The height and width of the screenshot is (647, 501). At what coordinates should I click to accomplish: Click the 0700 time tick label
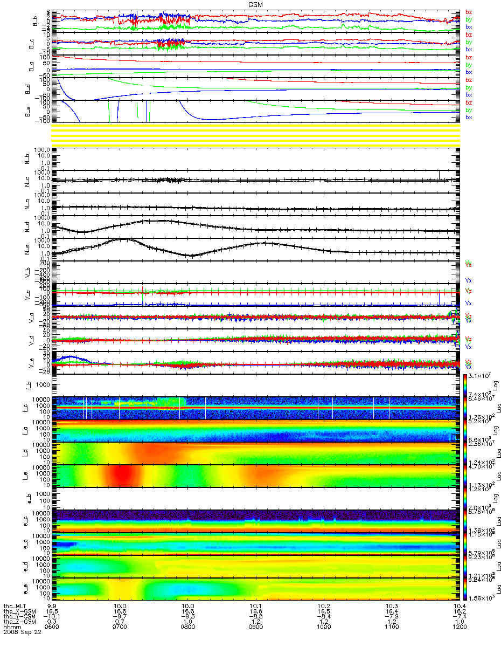tap(120, 626)
